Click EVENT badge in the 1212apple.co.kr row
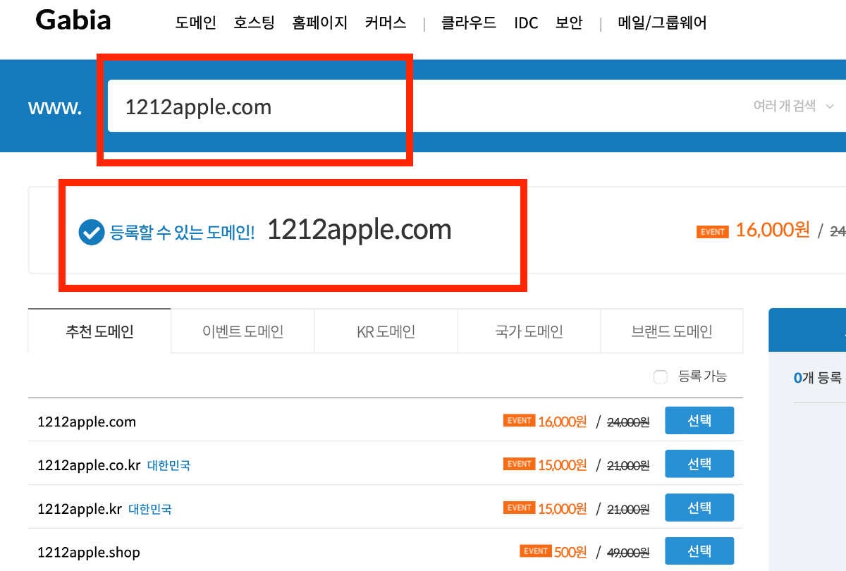This screenshot has height=571, width=846. coord(519,464)
